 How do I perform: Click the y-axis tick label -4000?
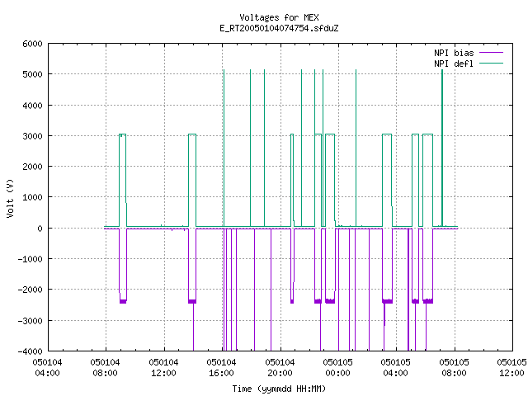click(x=30, y=351)
